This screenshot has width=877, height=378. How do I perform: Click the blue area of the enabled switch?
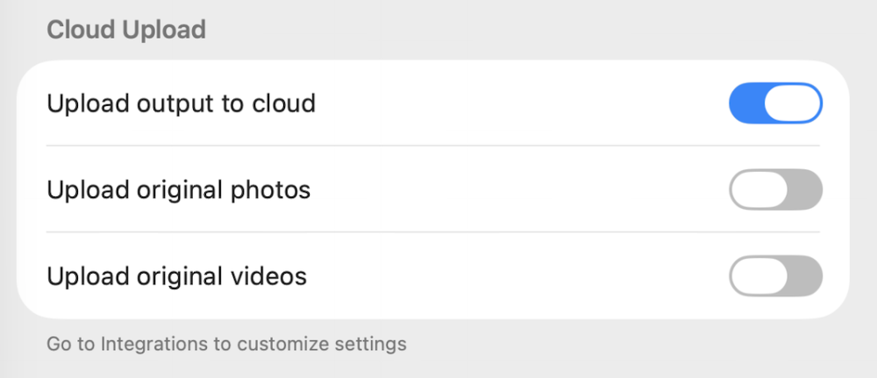tap(745, 104)
